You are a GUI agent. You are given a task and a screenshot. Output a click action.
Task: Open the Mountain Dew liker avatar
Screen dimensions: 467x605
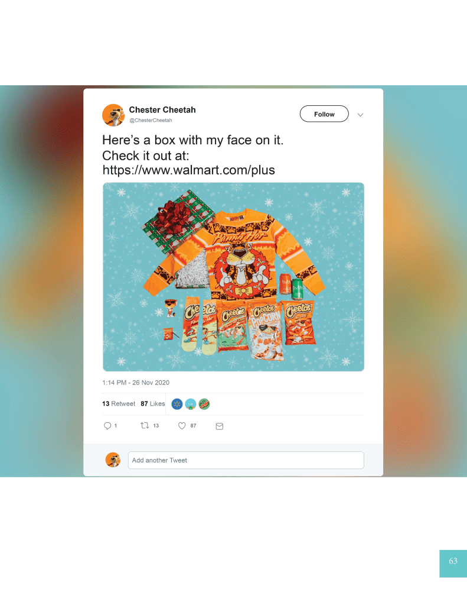click(204, 404)
